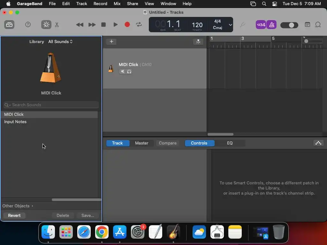The image size is (327, 245).
Task: Switch to the Track tab
Action: tap(118, 143)
